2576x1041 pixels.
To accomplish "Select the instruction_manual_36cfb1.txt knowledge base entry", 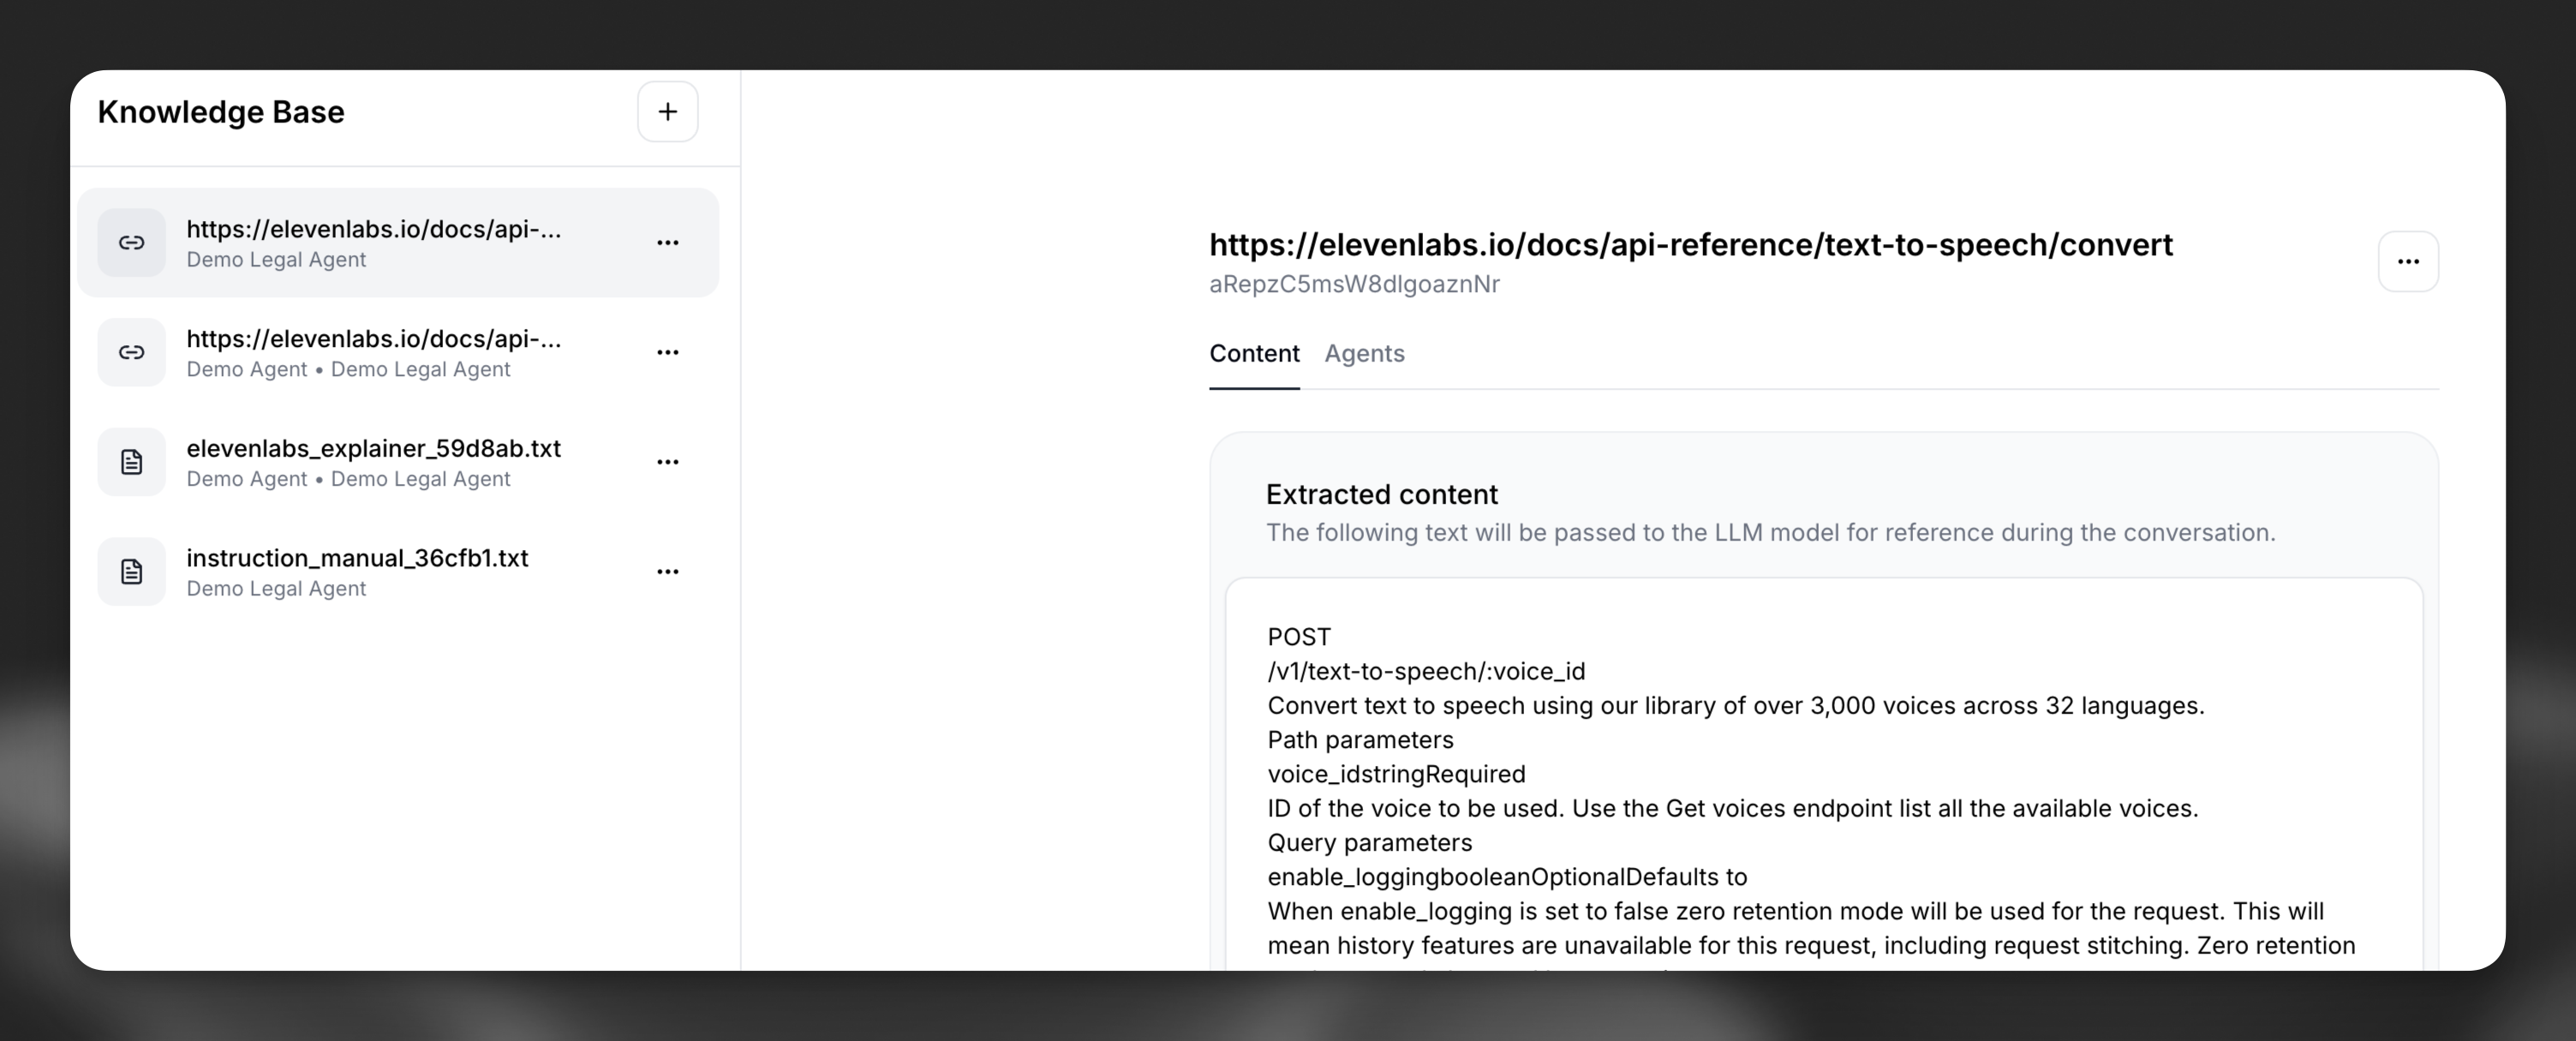I will (357, 571).
